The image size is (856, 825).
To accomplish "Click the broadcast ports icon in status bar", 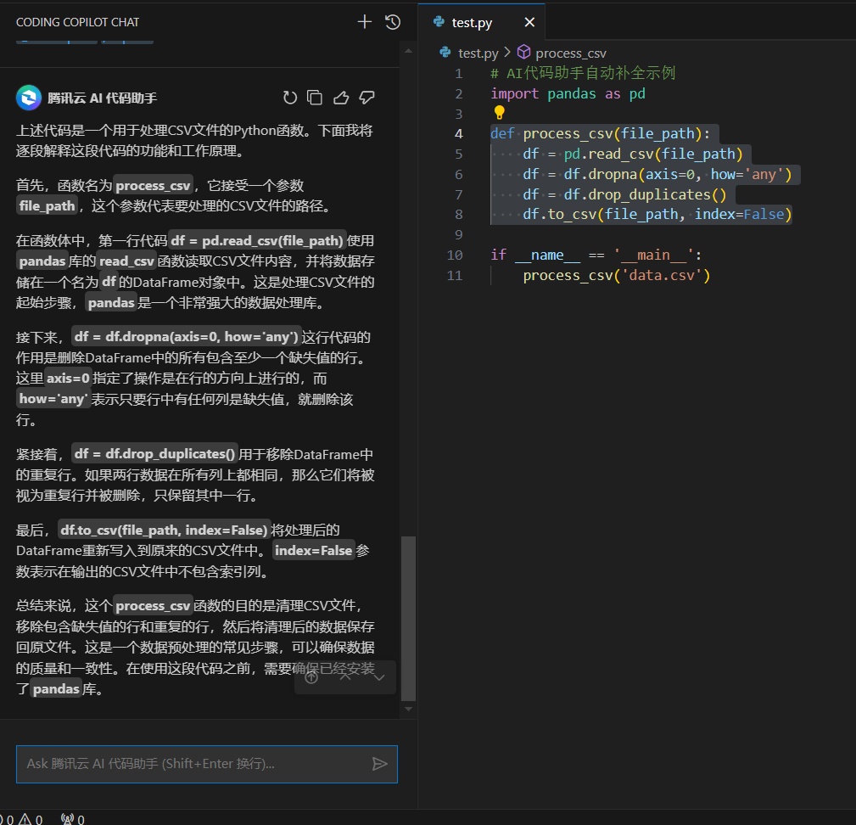I will point(67,819).
